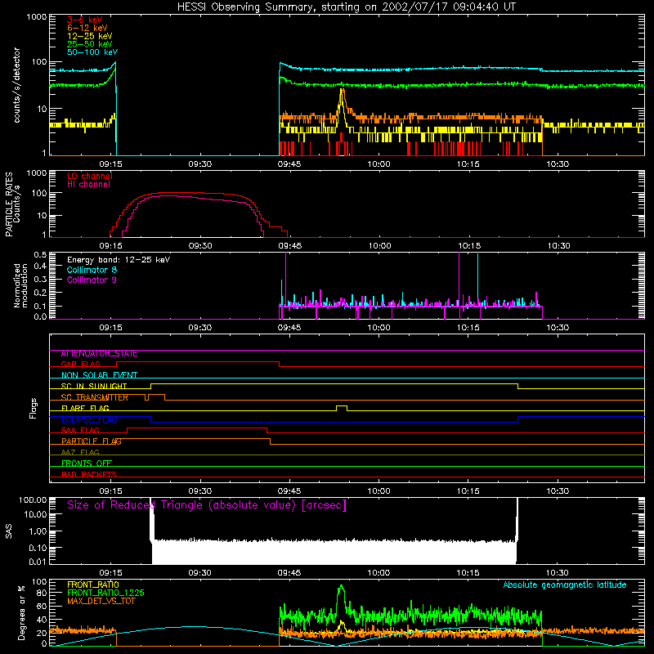
Task: Click the vertical 'Flags' axis label
Action: click(x=34, y=408)
